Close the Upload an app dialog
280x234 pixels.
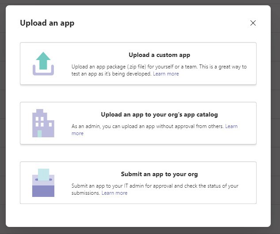click(253, 23)
